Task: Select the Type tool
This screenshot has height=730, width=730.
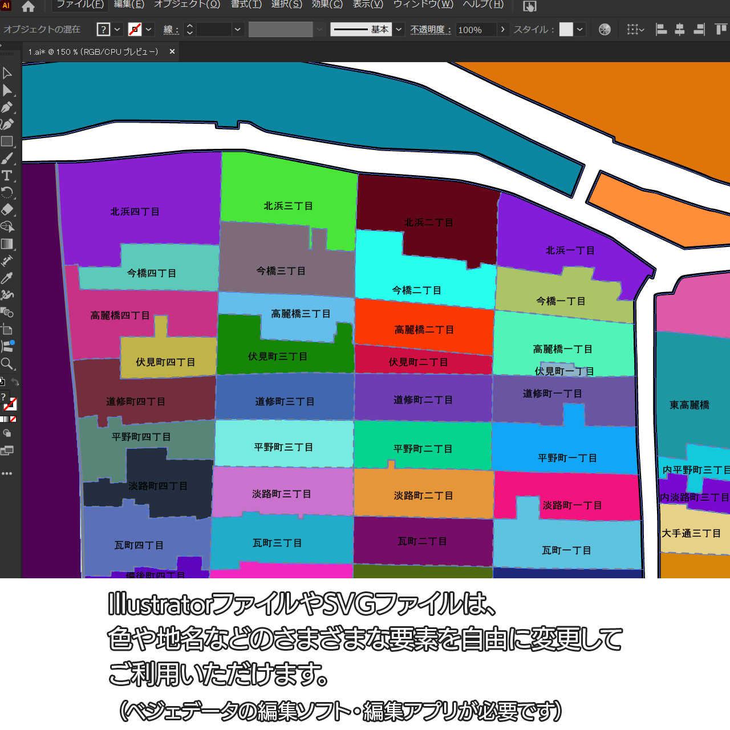Action: (x=7, y=176)
